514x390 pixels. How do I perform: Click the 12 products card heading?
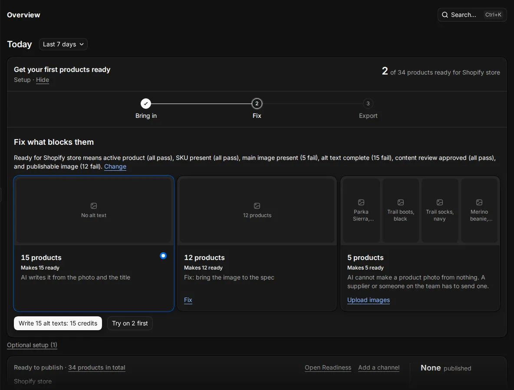(204, 257)
